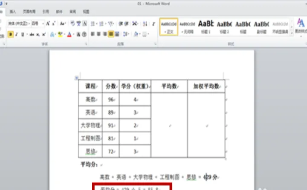Open the 页面布局 (Page Layout) tab
Image resolution: width=307 pixels, height=190 pixels.
pyautogui.click(x=29, y=12)
